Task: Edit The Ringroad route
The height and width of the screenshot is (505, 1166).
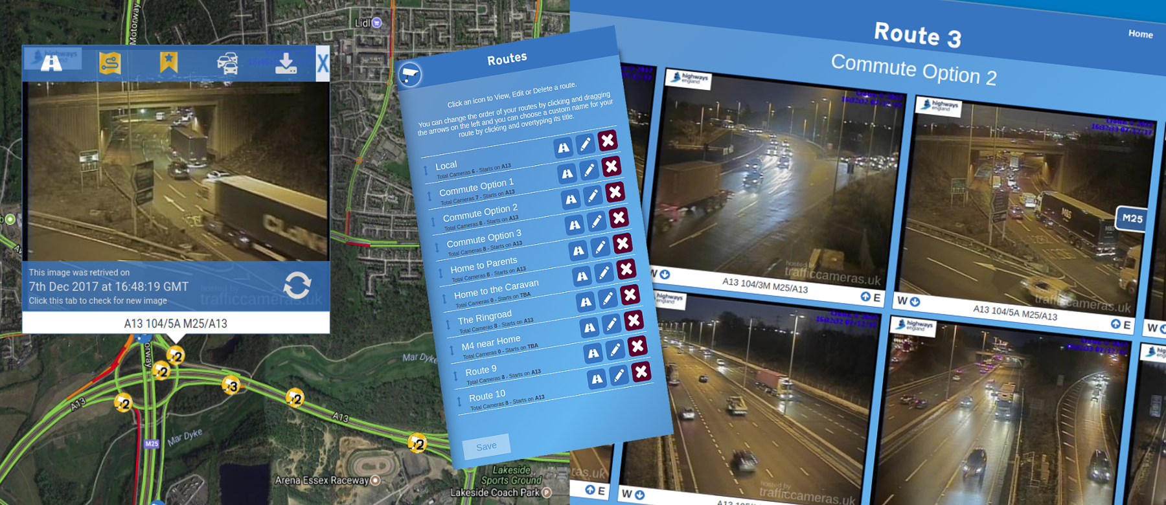Action: tap(608, 298)
